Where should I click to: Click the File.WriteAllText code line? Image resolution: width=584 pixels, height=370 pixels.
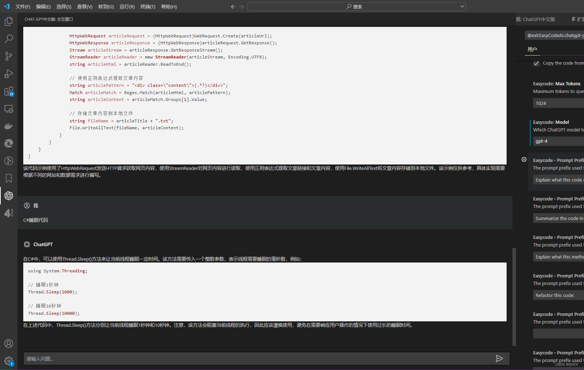tap(126, 128)
